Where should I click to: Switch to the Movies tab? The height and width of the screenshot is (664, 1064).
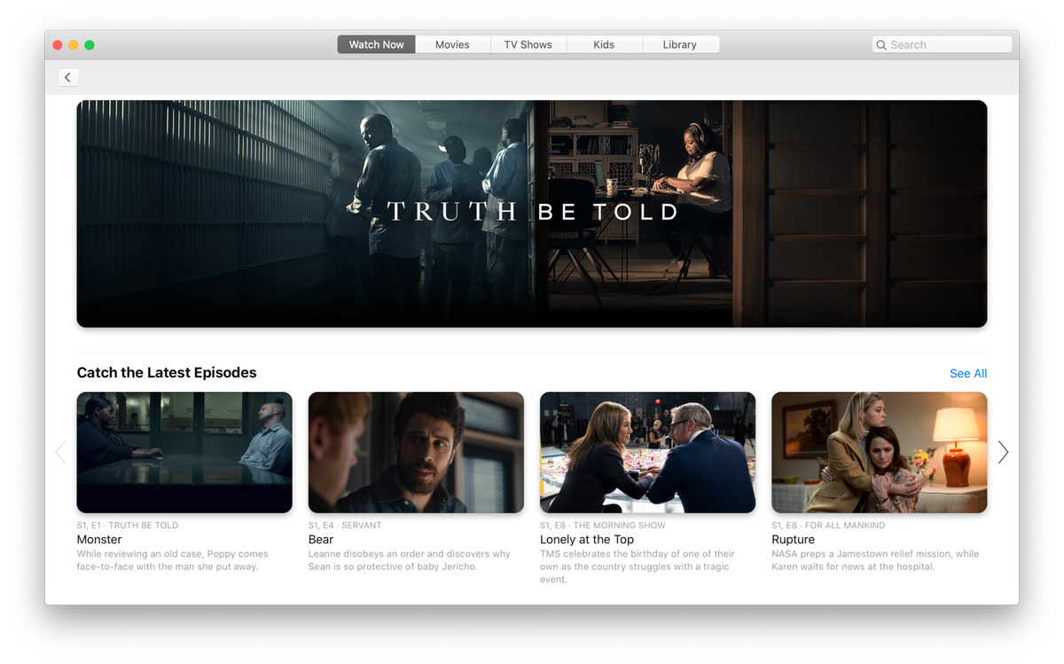452,44
